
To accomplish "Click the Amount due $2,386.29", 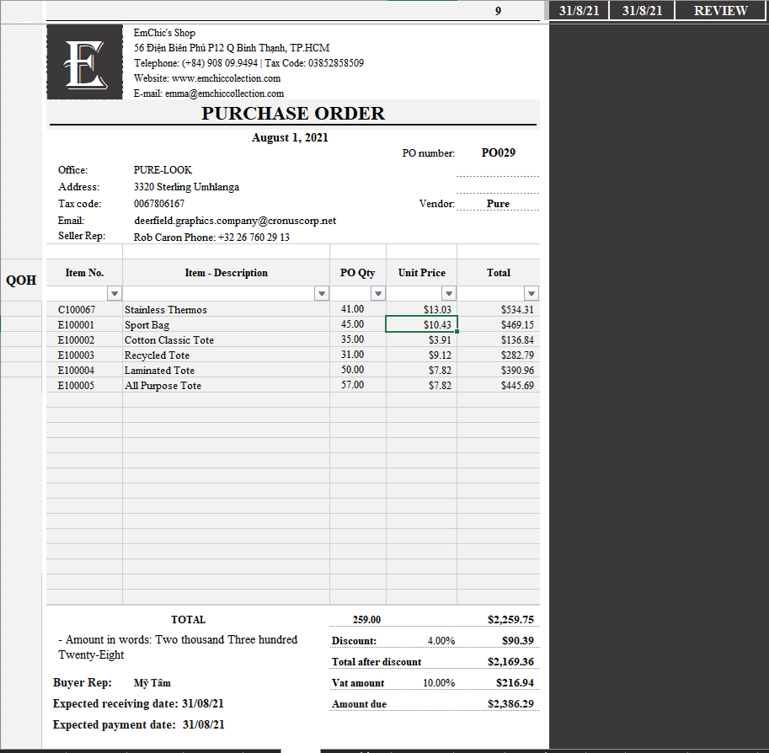I will [510, 704].
